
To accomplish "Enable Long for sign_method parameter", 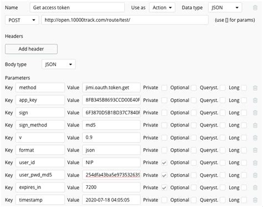I will tap(244, 125).
